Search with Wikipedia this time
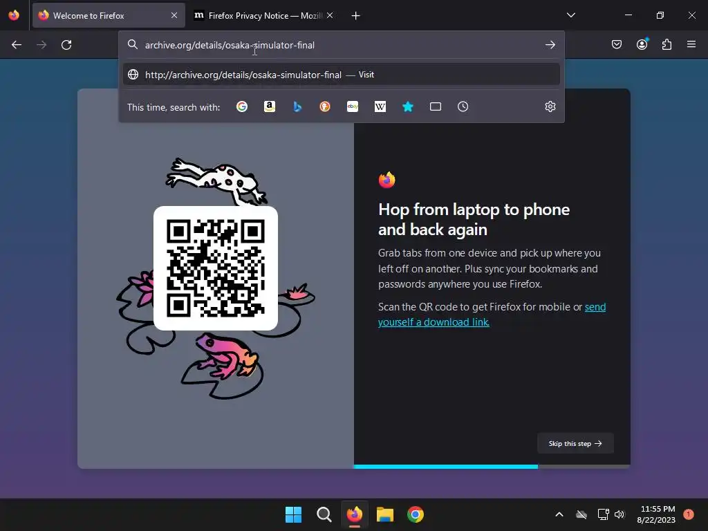Viewport: 708px width, 531px height. (380, 106)
